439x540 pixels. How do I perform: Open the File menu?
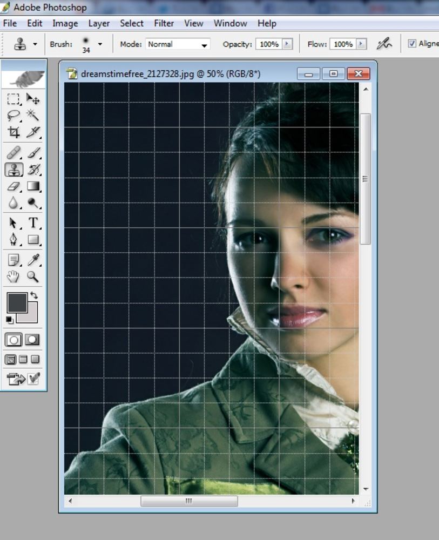click(10, 23)
